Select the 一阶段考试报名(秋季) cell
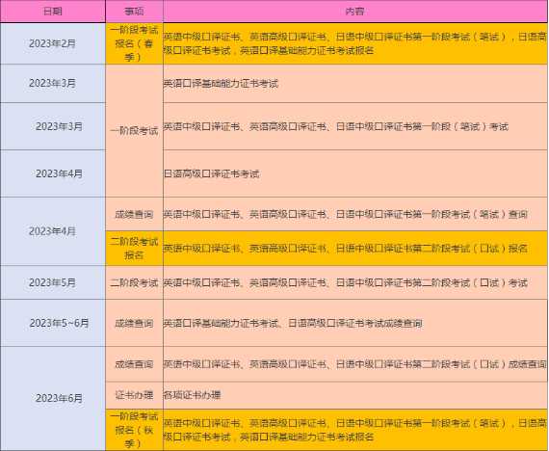 click(x=135, y=430)
